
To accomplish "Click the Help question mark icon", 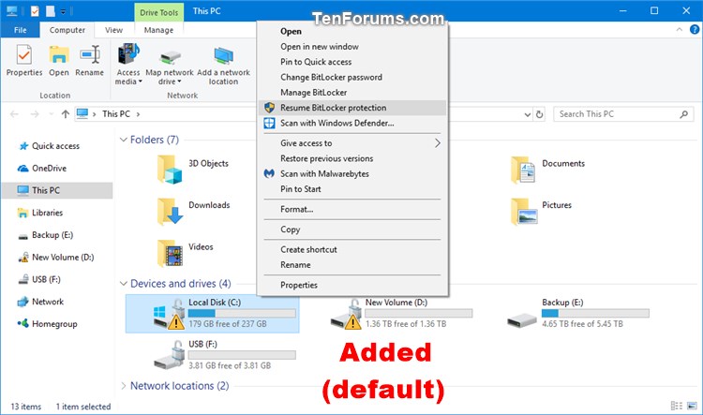I will 694,30.
